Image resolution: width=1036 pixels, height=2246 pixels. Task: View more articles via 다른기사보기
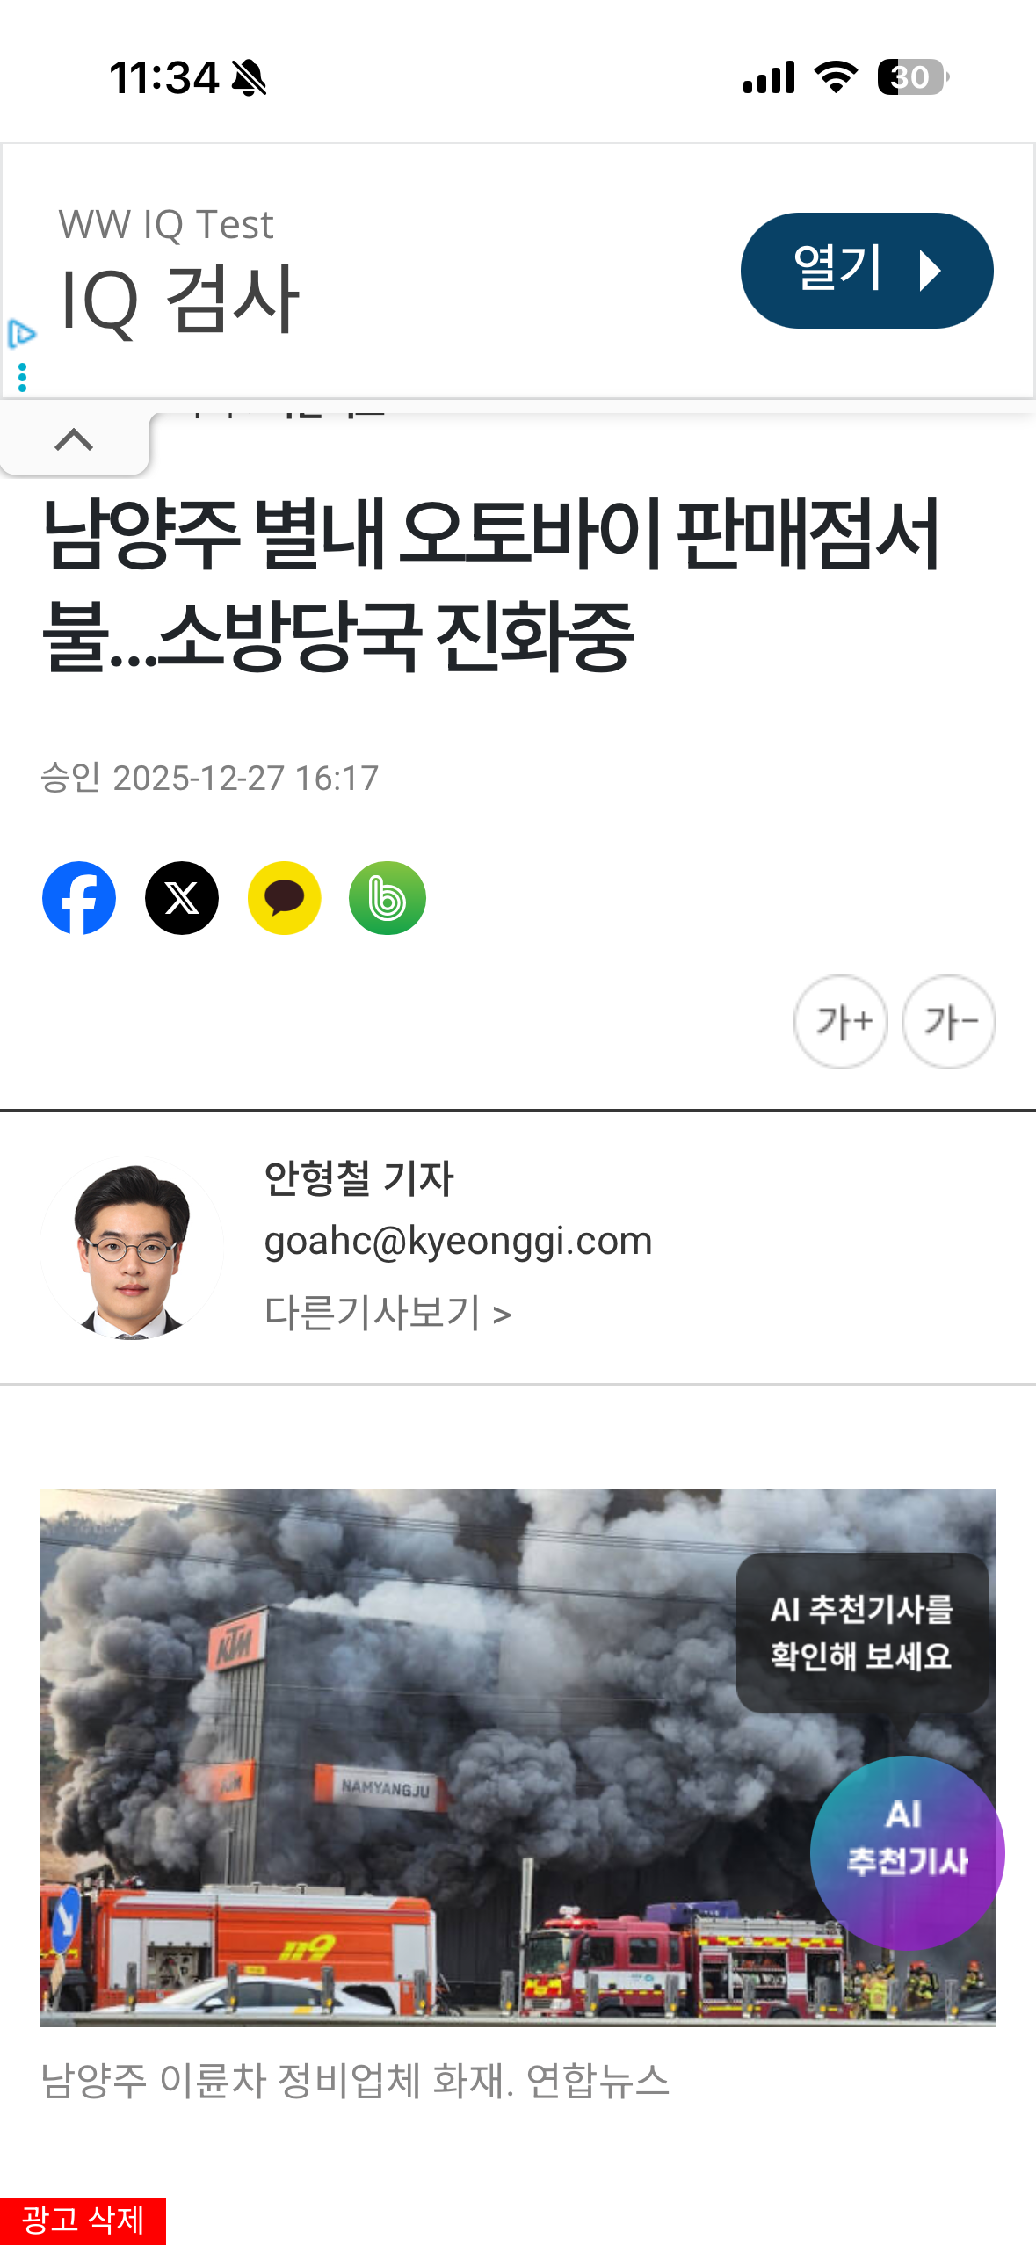pos(388,1313)
